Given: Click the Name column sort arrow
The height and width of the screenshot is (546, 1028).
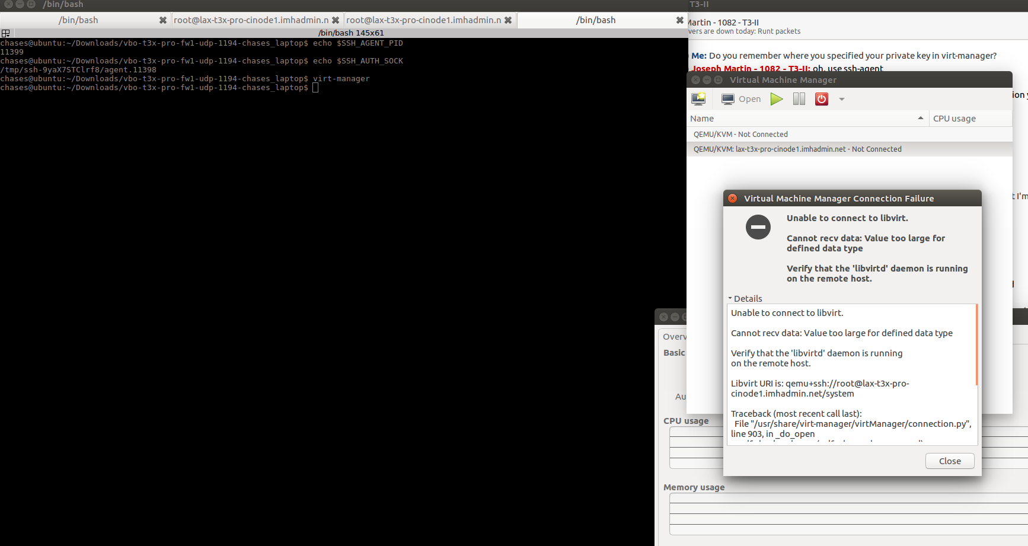Looking at the screenshot, I should tap(920, 119).
